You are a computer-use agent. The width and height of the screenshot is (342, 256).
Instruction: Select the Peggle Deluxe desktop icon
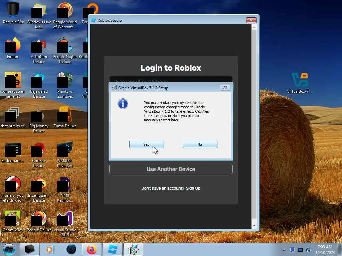[39, 221]
